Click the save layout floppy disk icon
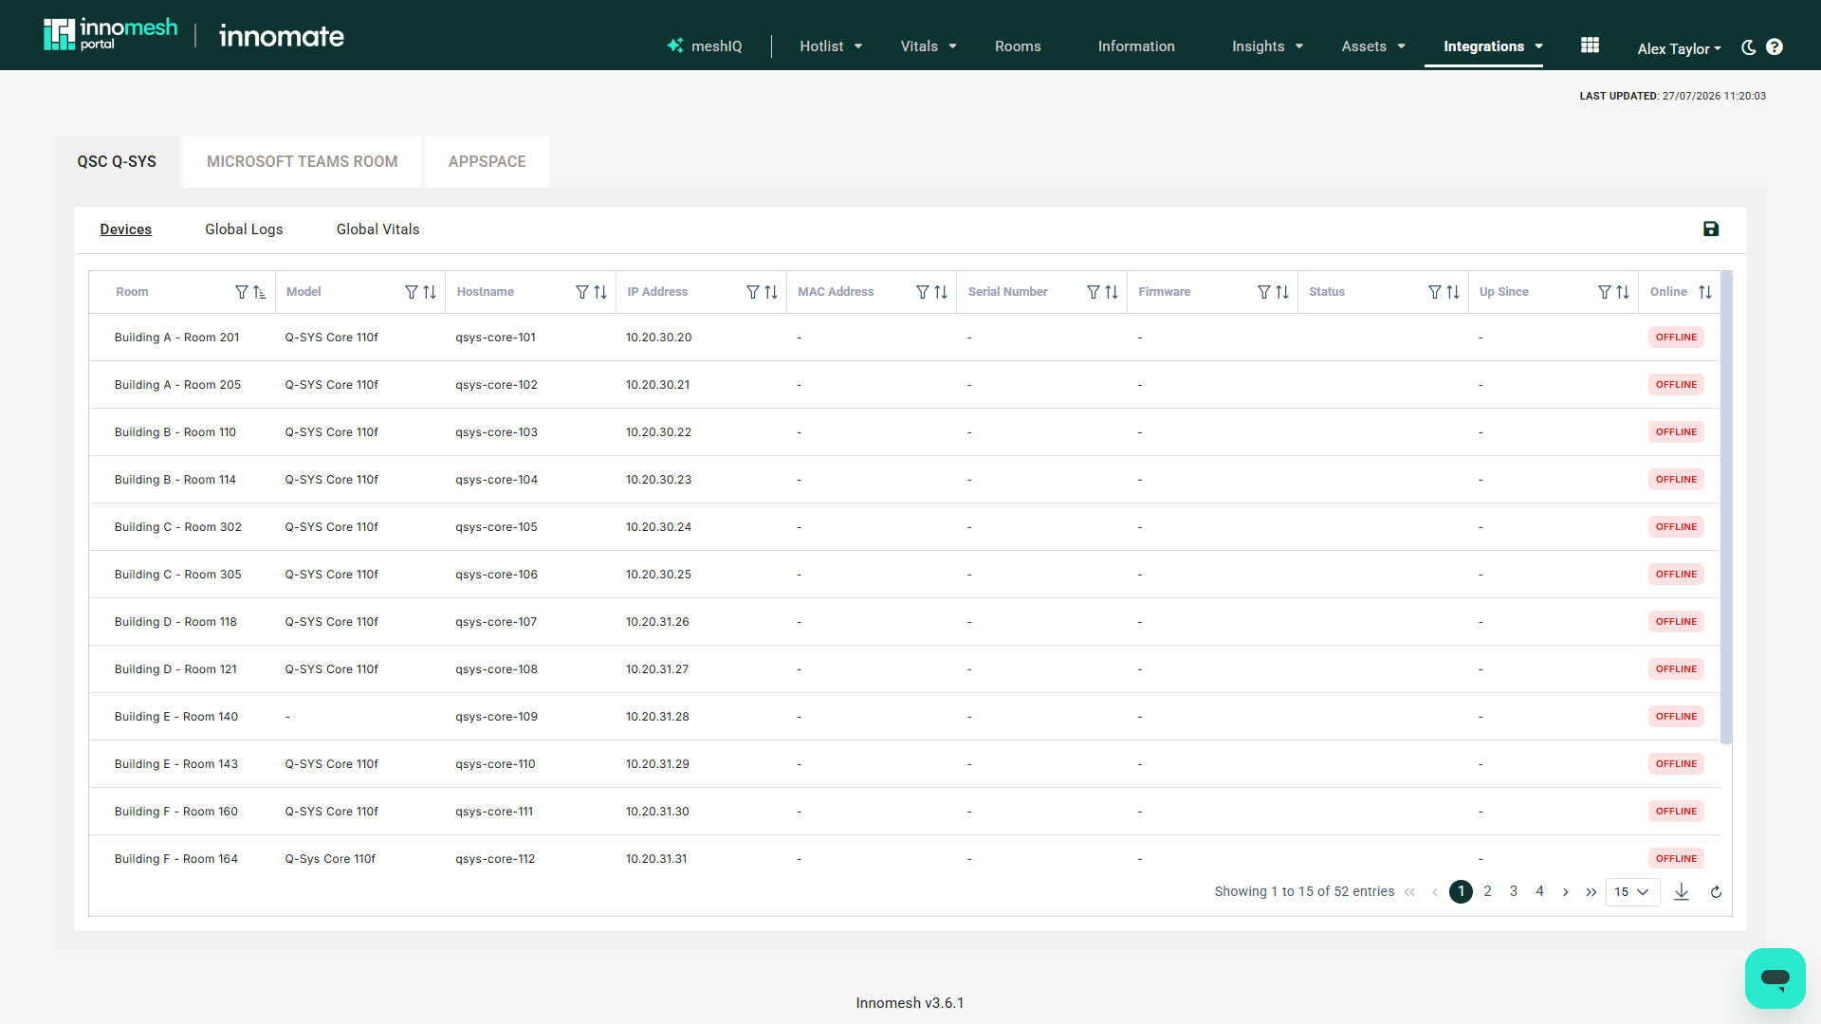 pyautogui.click(x=1711, y=229)
